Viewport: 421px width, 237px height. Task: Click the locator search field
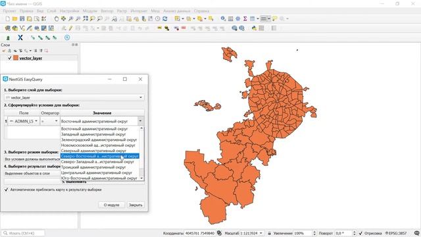click(23, 233)
